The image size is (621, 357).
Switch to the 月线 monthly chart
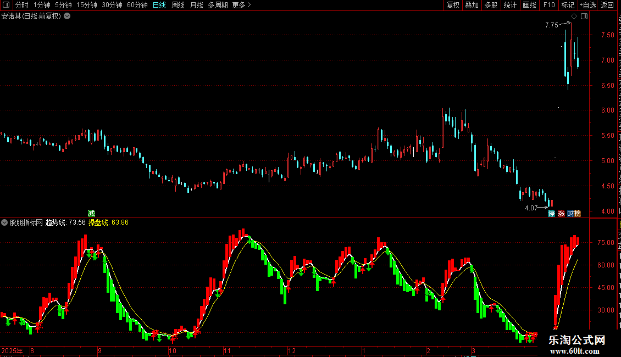pos(196,5)
